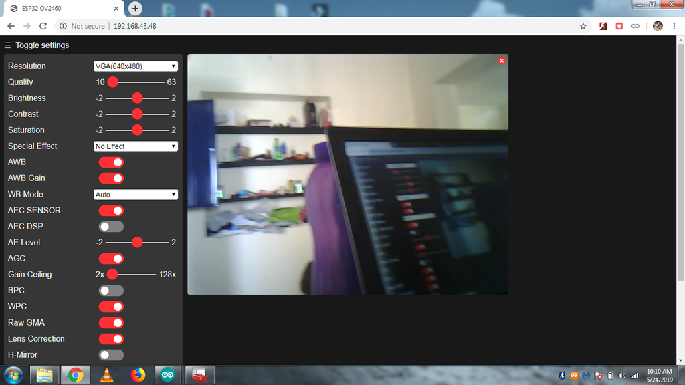The image size is (685, 385).
Task: Click the Chrome profile avatar icon
Action: (657, 26)
